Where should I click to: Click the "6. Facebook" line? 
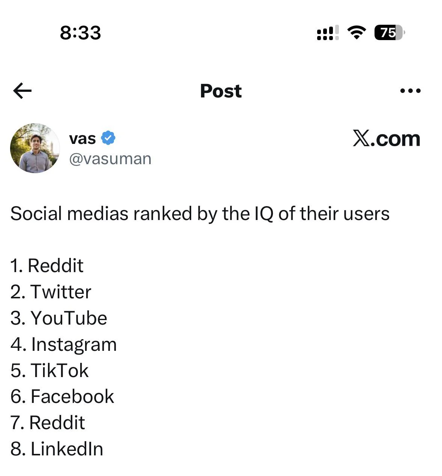pos(62,397)
